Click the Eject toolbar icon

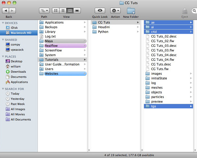pos(185,11)
